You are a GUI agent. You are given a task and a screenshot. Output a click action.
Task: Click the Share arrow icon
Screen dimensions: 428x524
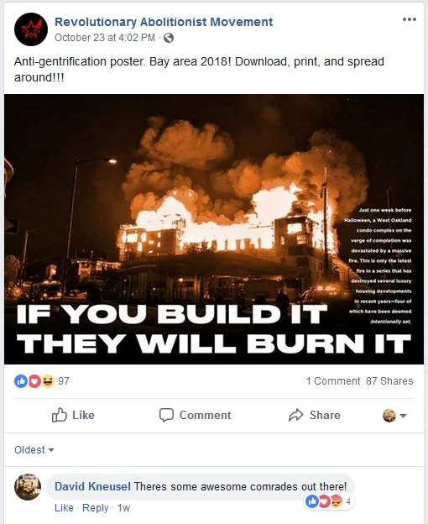pyautogui.click(x=295, y=415)
